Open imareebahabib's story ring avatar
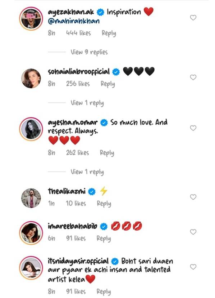 [x=31, y=233]
